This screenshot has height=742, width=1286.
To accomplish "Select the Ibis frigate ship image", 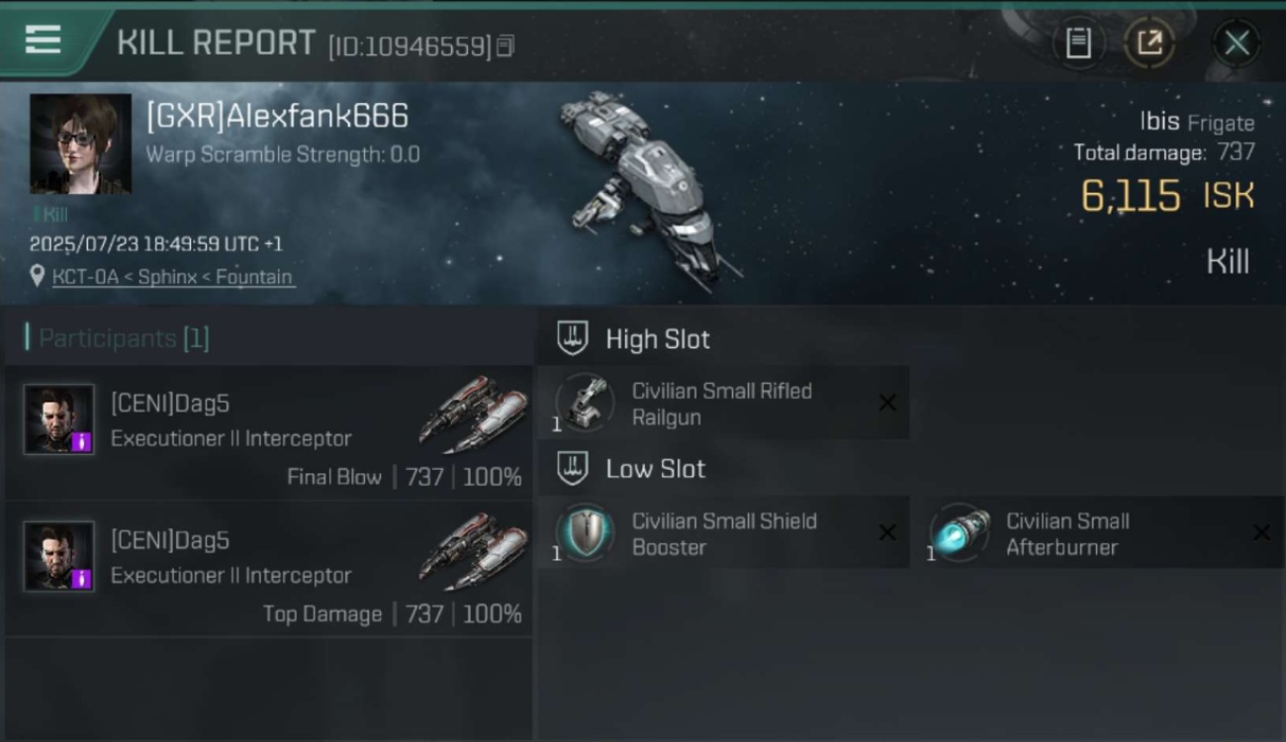I will click(x=648, y=190).
